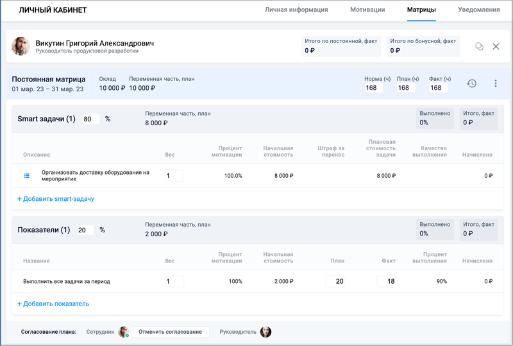Select the Матрицы tab

(x=421, y=10)
